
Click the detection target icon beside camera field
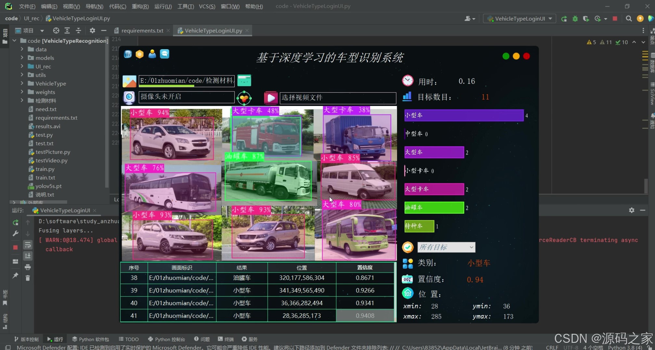coord(244,98)
